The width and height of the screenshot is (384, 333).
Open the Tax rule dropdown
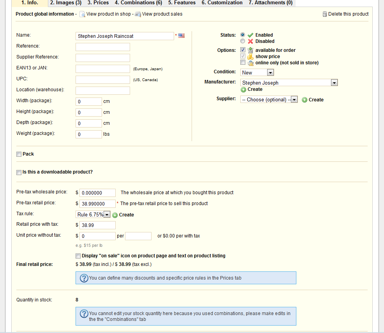pos(93,214)
